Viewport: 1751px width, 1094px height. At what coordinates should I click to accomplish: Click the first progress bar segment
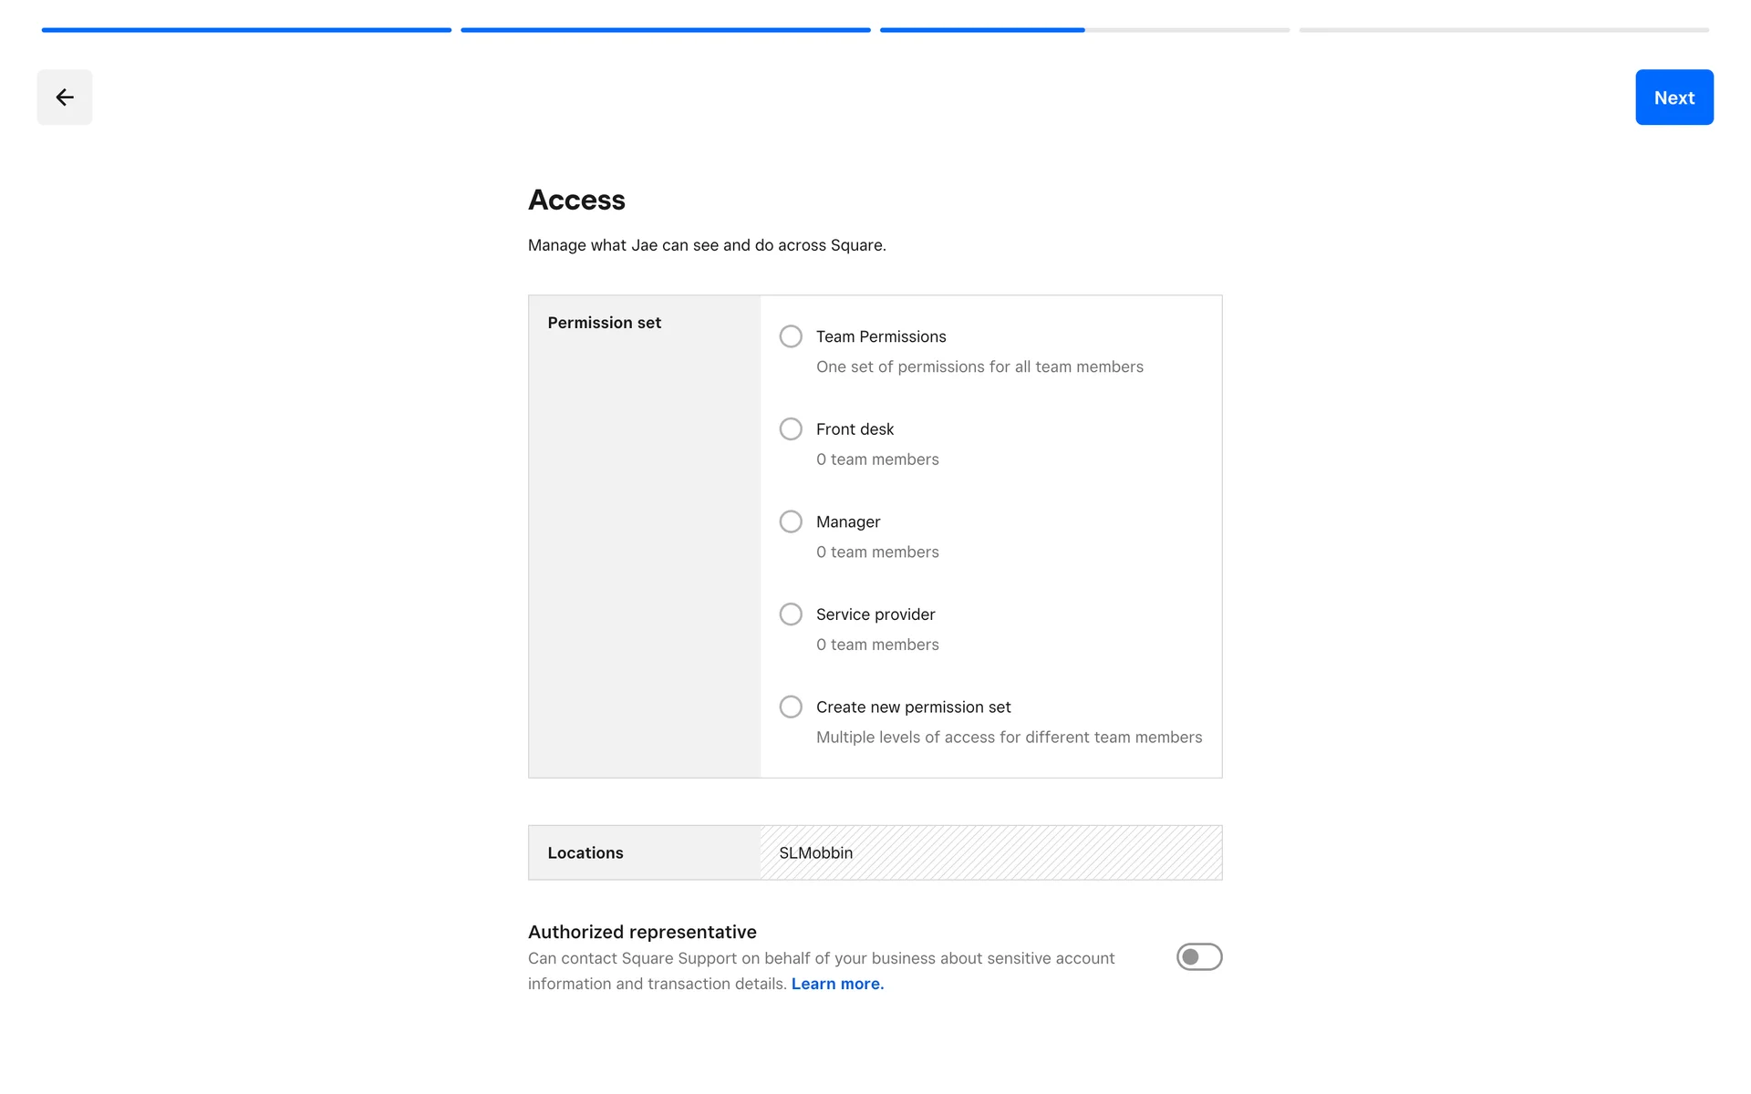246,30
